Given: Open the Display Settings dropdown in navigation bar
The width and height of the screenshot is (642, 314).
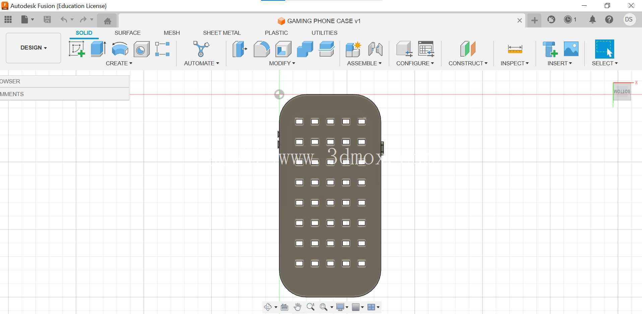Looking at the screenshot, I should (x=342, y=307).
